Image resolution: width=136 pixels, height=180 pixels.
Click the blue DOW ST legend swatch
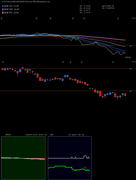(x=3, y=6)
